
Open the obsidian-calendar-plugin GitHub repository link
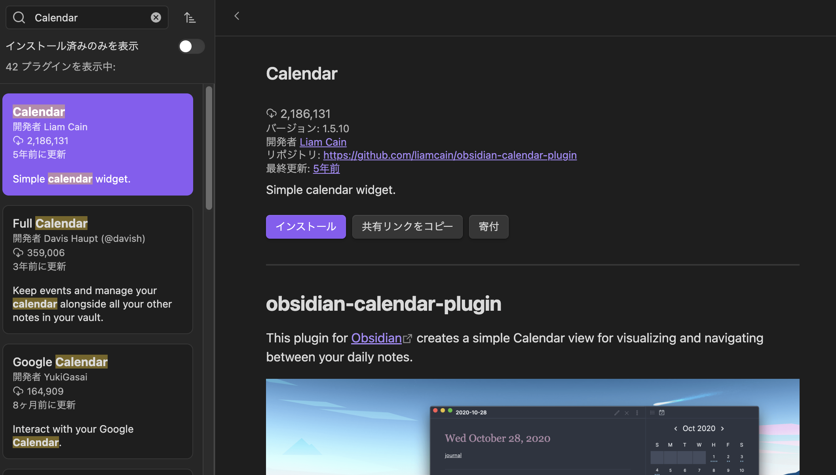[x=450, y=155]
